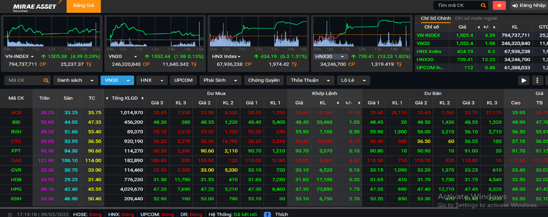Select the KDH stock symbol
This screenshot has height=217, width=548.
16,199
